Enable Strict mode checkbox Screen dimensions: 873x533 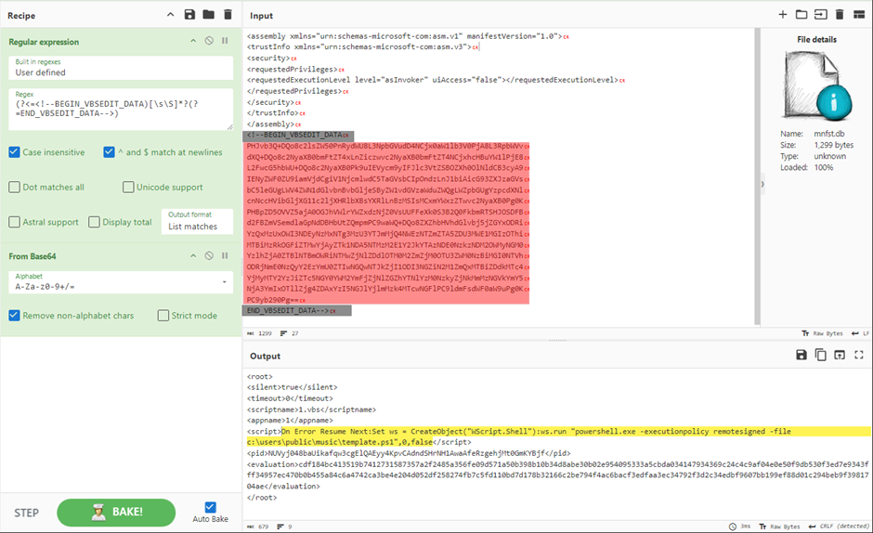click(x=163, y=315)
